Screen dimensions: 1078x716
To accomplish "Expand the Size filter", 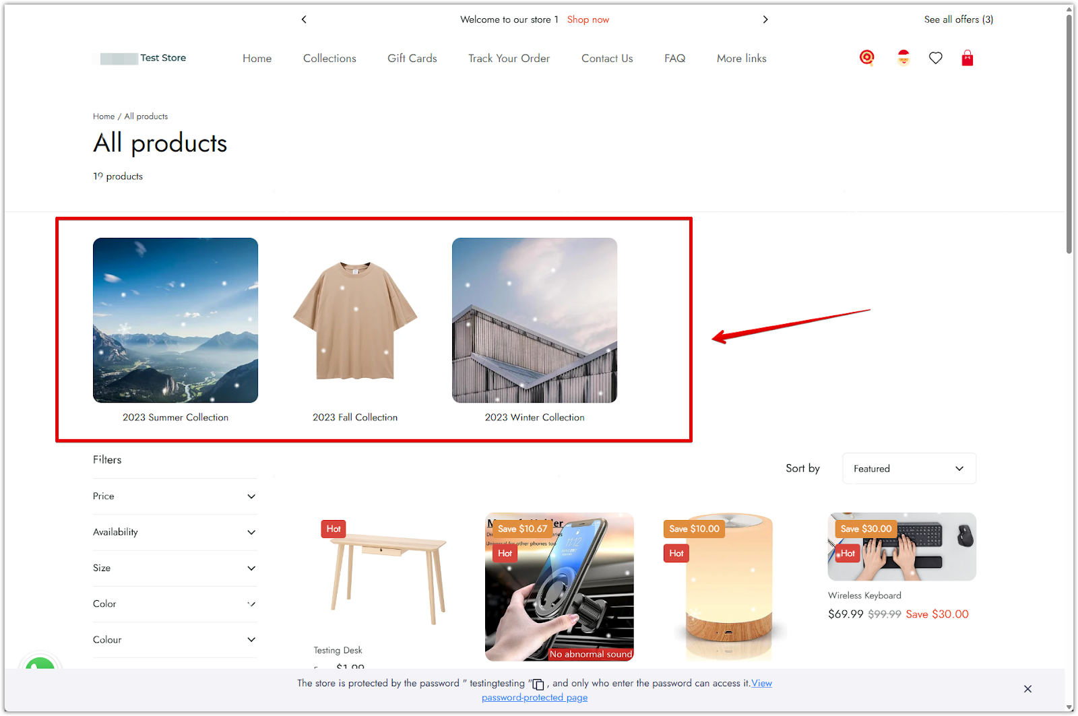I will [175, 568].
